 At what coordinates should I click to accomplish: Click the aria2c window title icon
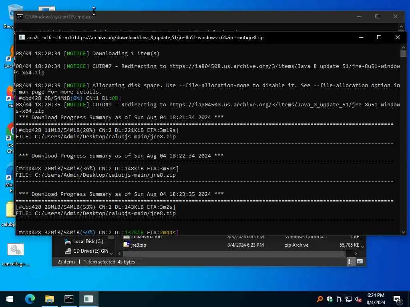(x=22, y=37)
